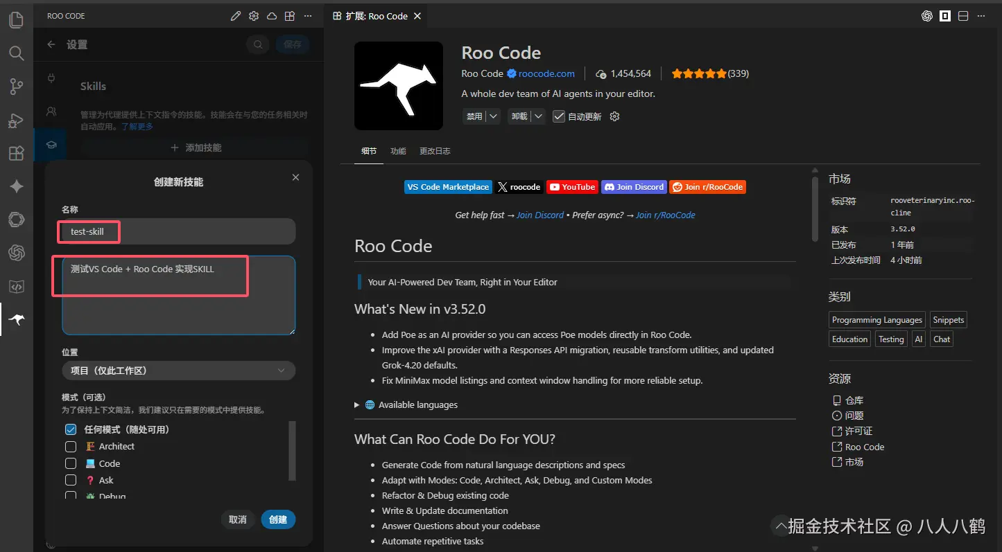Select the Programming Languages category tag
Image resolution: width=1002 pixels, height=552 pixels.
pyautogui.click(x=877, y=320)
